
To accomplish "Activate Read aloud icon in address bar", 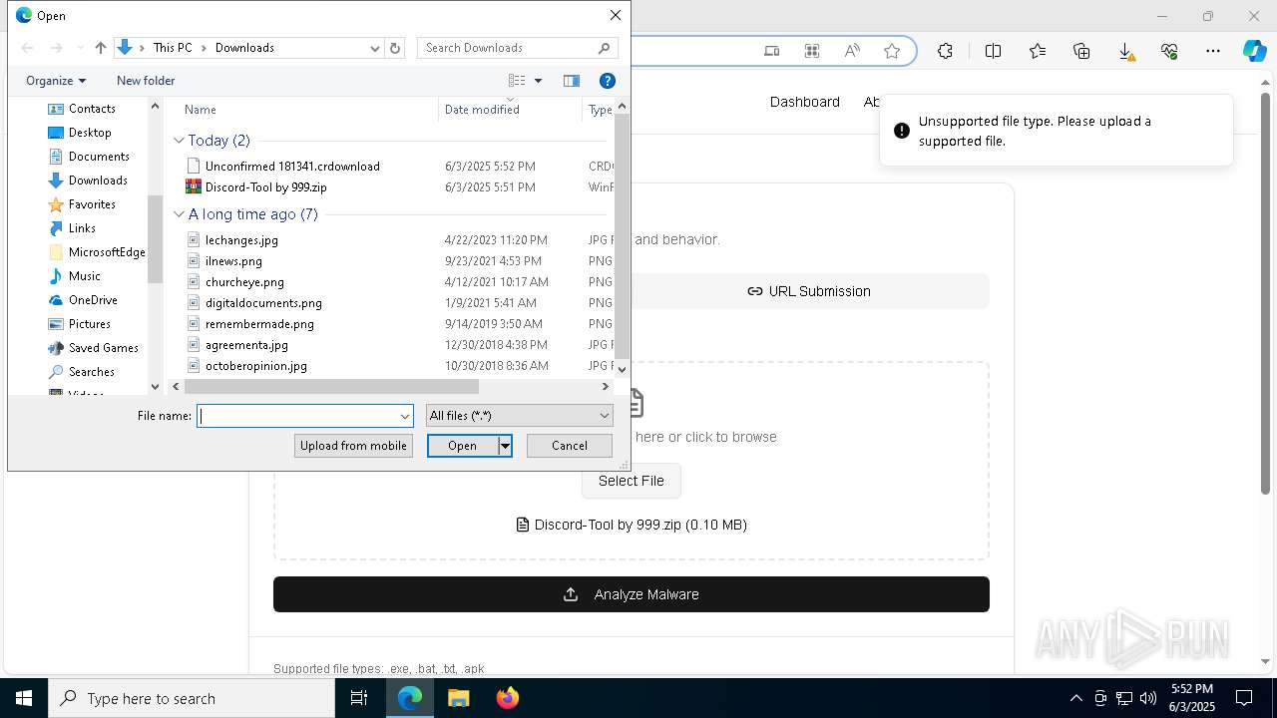I will pos(852,51).
